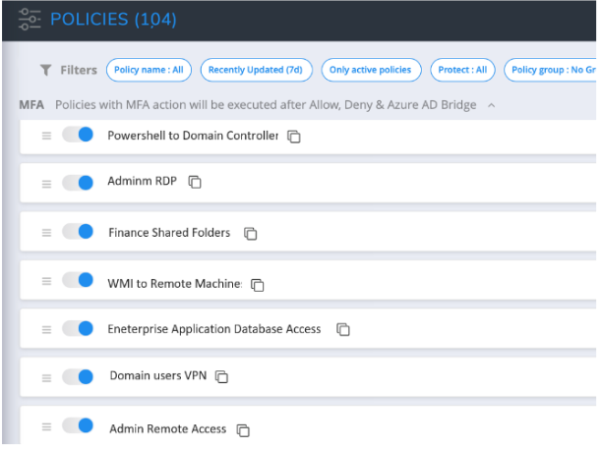Image resolution: width=602 pixels, height=450 pixels.
Task: Click copy icon beside Adminm RDP
Action: pyautogui.click(x=195, y=182)
